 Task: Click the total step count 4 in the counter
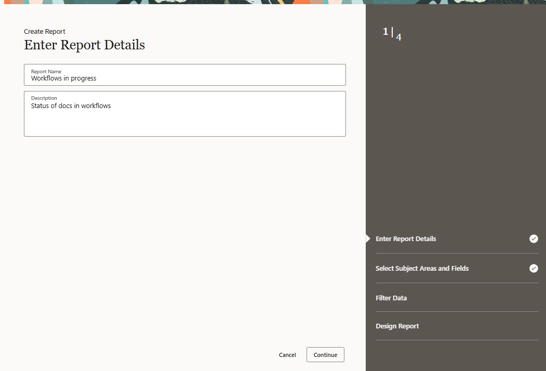coord(398,37)
